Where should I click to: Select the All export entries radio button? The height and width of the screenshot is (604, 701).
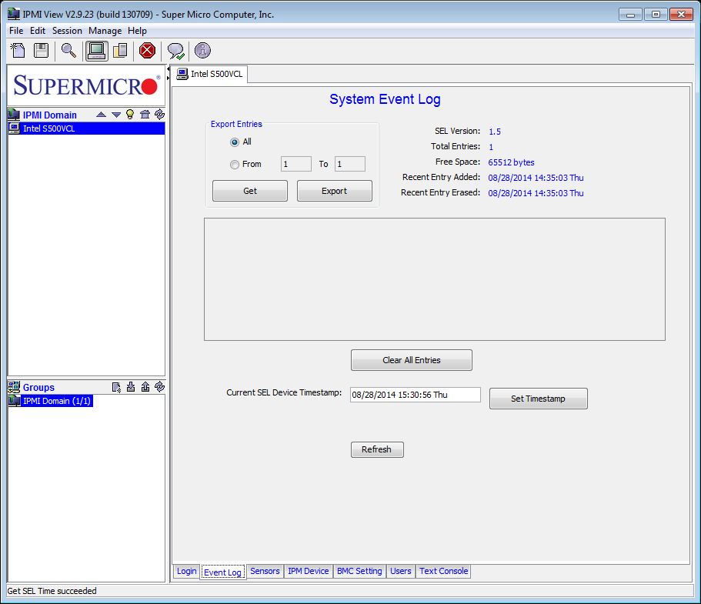(x=234, y=142)
